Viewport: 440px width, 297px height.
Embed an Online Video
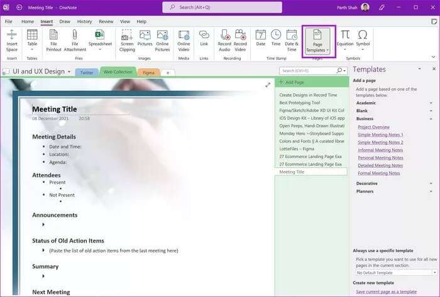click(x=184, y=41)
